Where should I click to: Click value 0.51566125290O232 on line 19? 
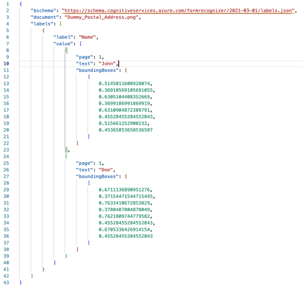pos(123,123)
